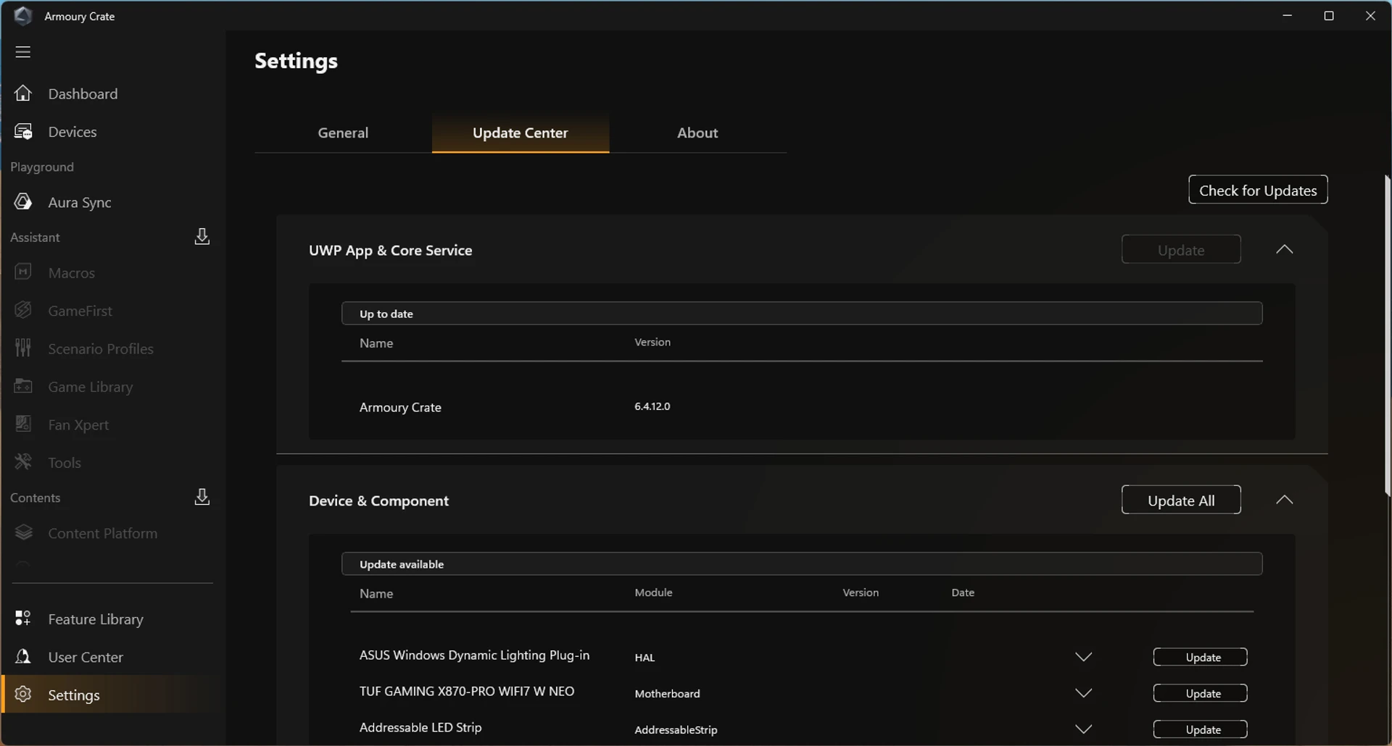Image resolution: width=1392 pixels, height=746 pixels.
Task: Update Addressable LED Strip
Action: (1200, 729)
